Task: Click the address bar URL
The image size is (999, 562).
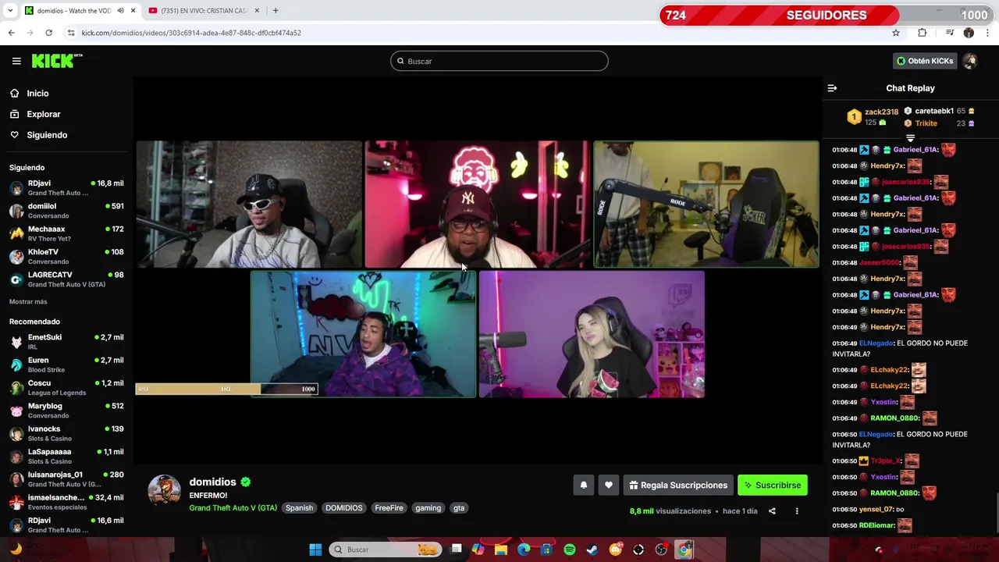Action: click(191, 33)
